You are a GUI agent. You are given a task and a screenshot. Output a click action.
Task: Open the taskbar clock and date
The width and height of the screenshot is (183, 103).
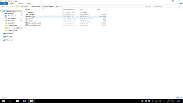pos(171,101)
